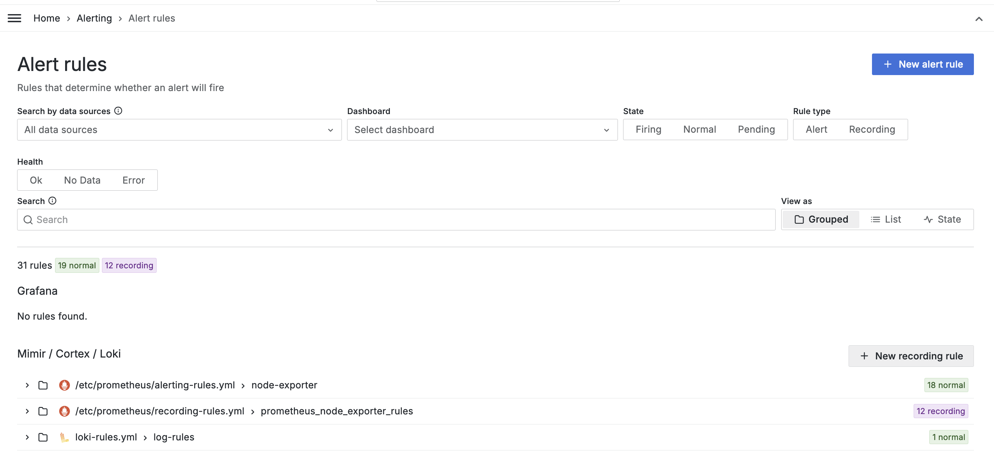Switch view to List
Image resolution: width=994 pixels, height=472 pixels.
886,219
